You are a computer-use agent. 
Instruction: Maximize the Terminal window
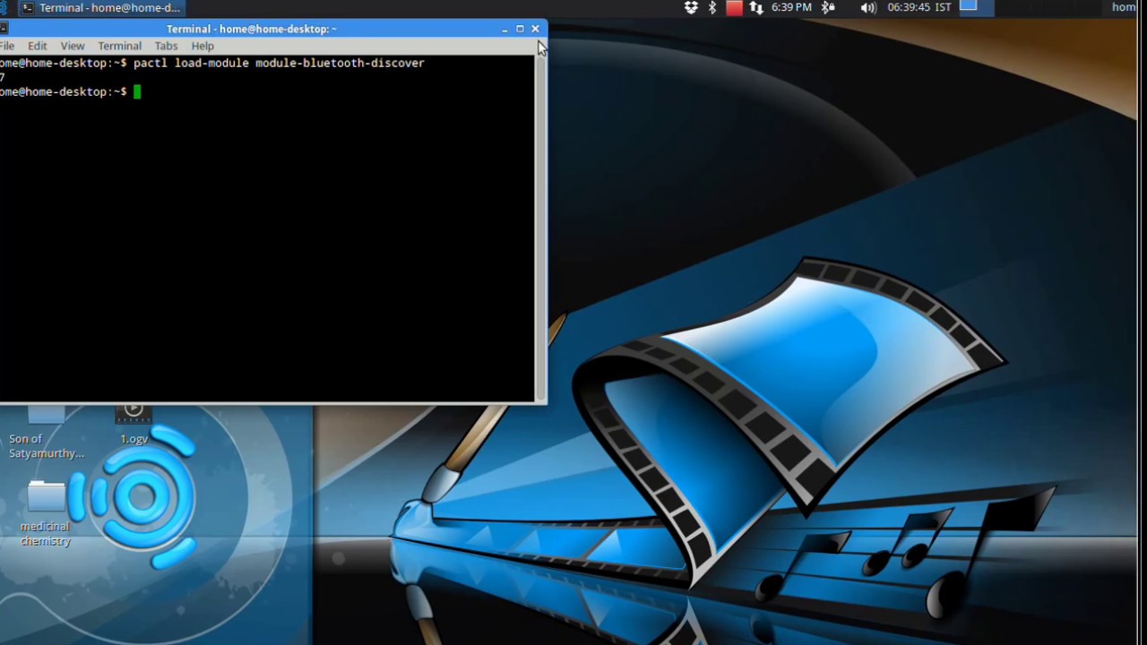click(x=520, y=29)
